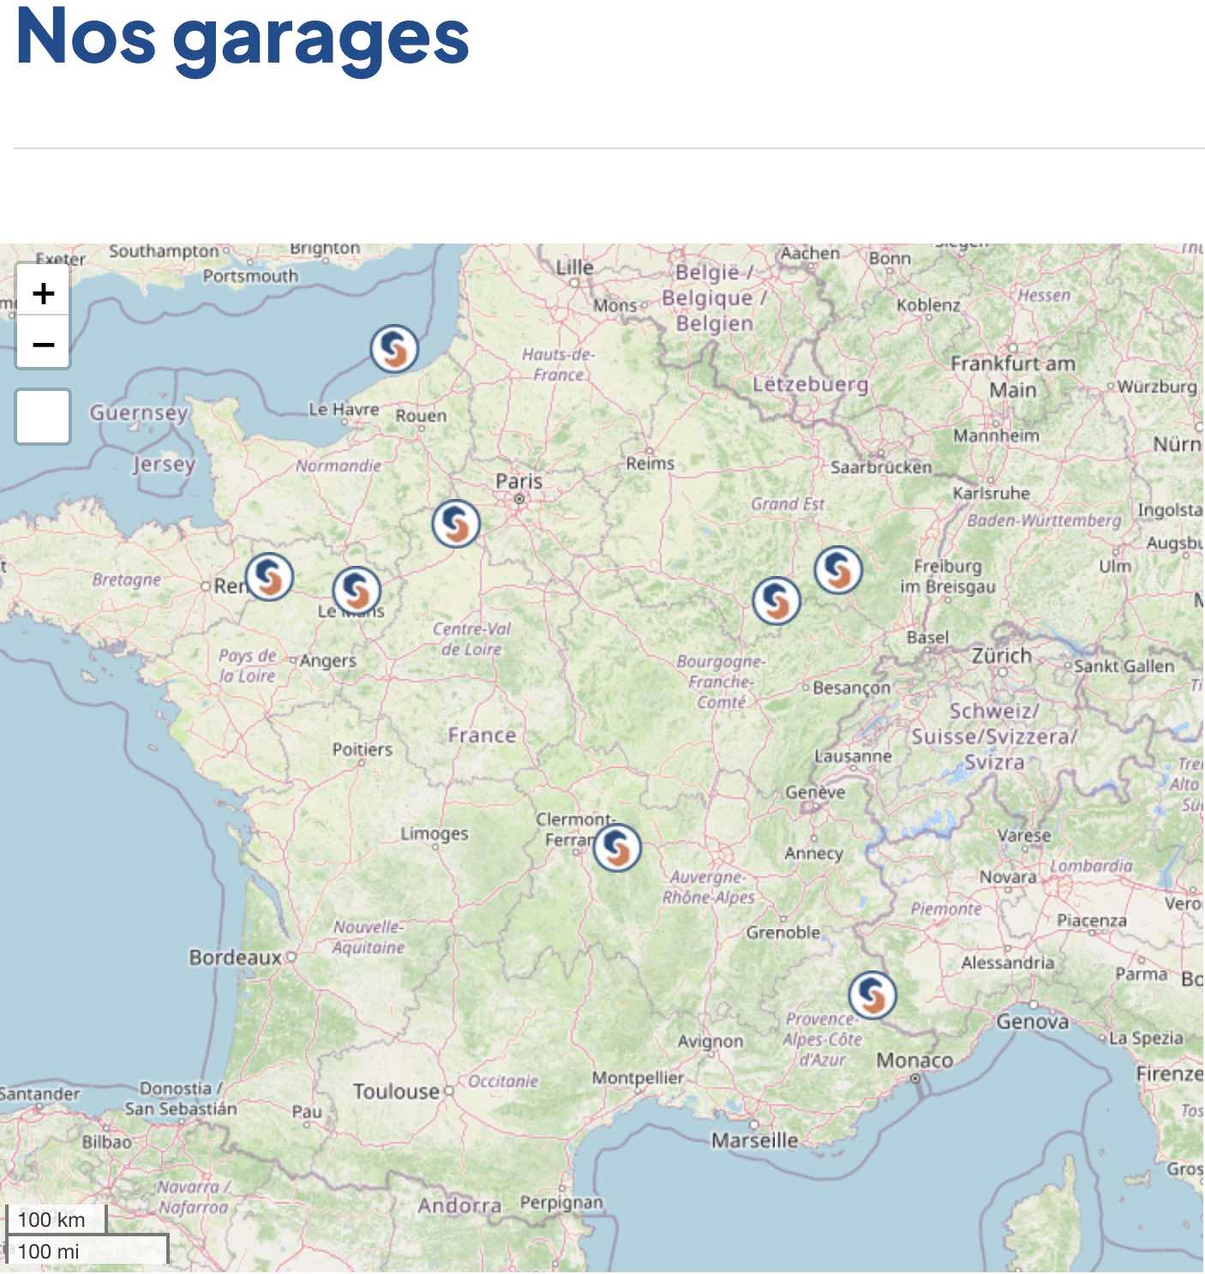Click Marseille on the map
1205x1274 pixels.
coord(754,1139)
